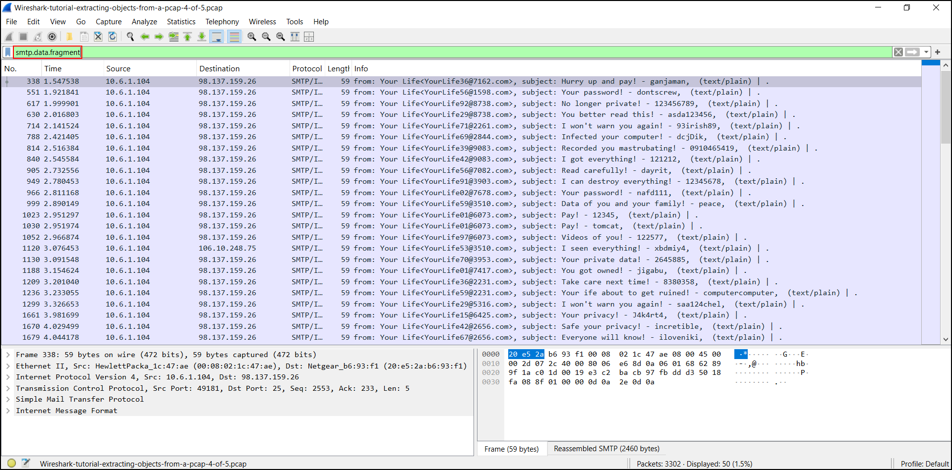The width and height of the screenshot is (952, 470).
Task: Find a packet with magnifier icon
Action: pos(130,37)
